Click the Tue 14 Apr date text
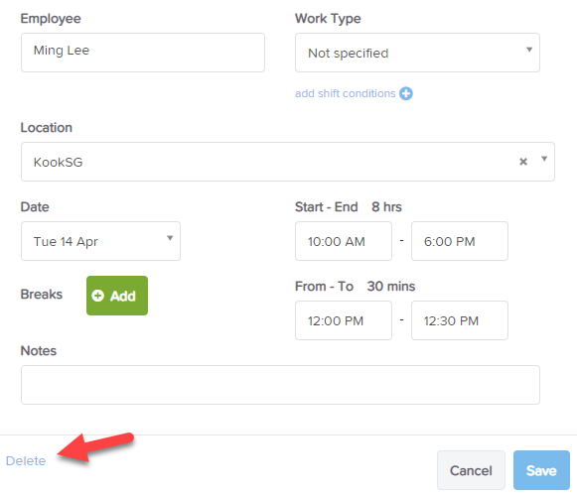577x494 pixels. point(66,242)
